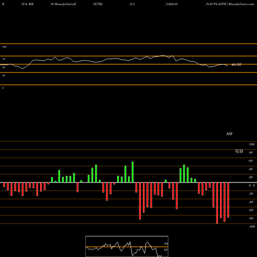Click the 70 level label on RSI chart
257x257 pixels.
click(4, 59)
